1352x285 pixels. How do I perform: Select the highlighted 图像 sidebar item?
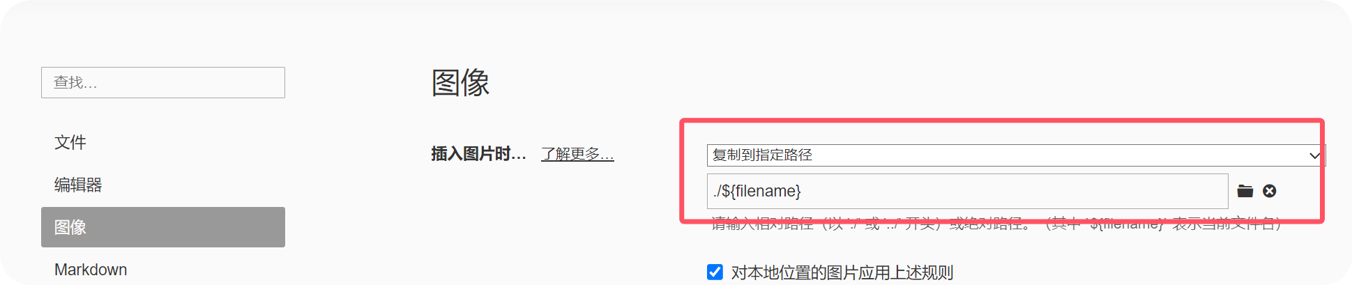163,227
